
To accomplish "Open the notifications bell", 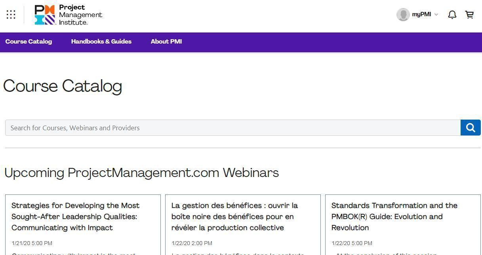I will pos(452,15).
